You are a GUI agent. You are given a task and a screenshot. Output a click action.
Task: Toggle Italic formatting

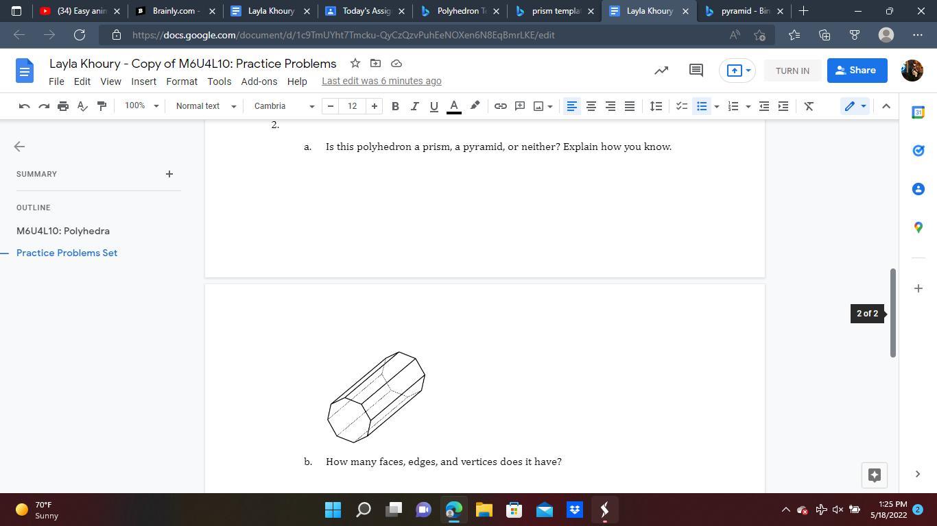click(414, 106)
